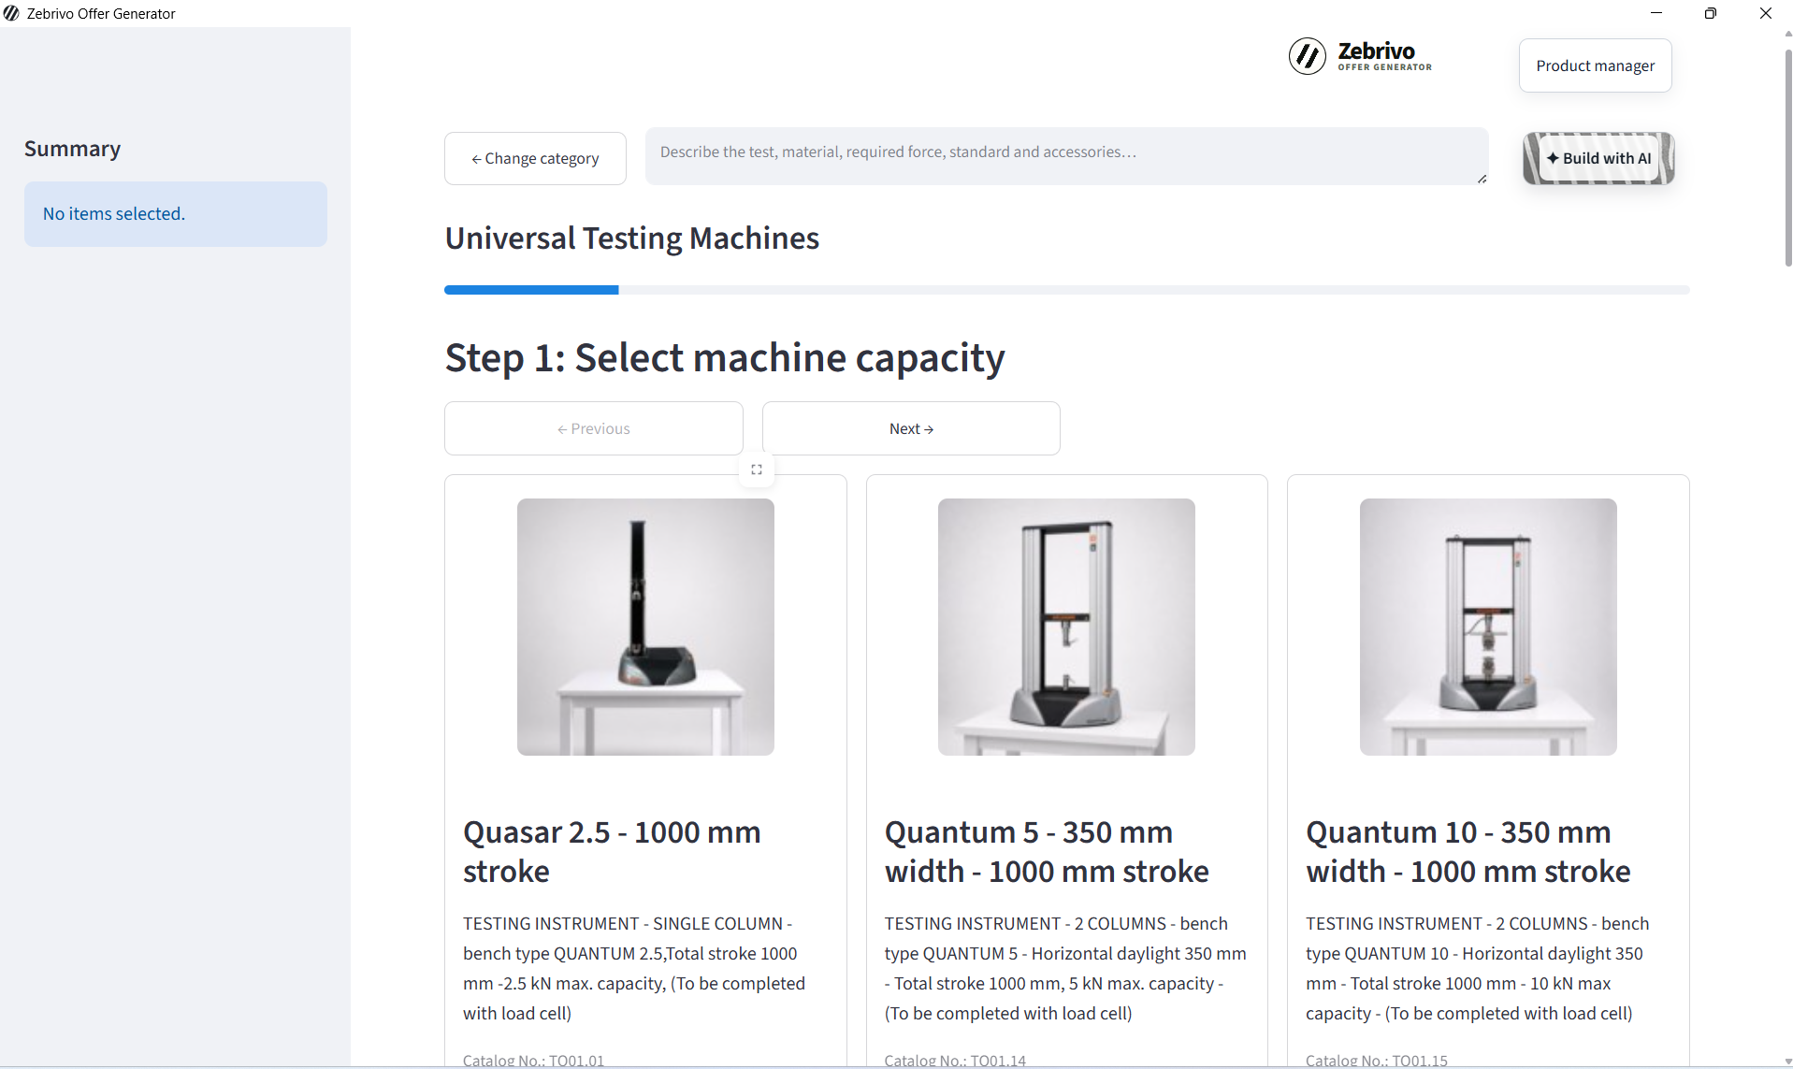Click the step progress bar
This screenshot has height=1069, width=1793.
pos(1066,290)
